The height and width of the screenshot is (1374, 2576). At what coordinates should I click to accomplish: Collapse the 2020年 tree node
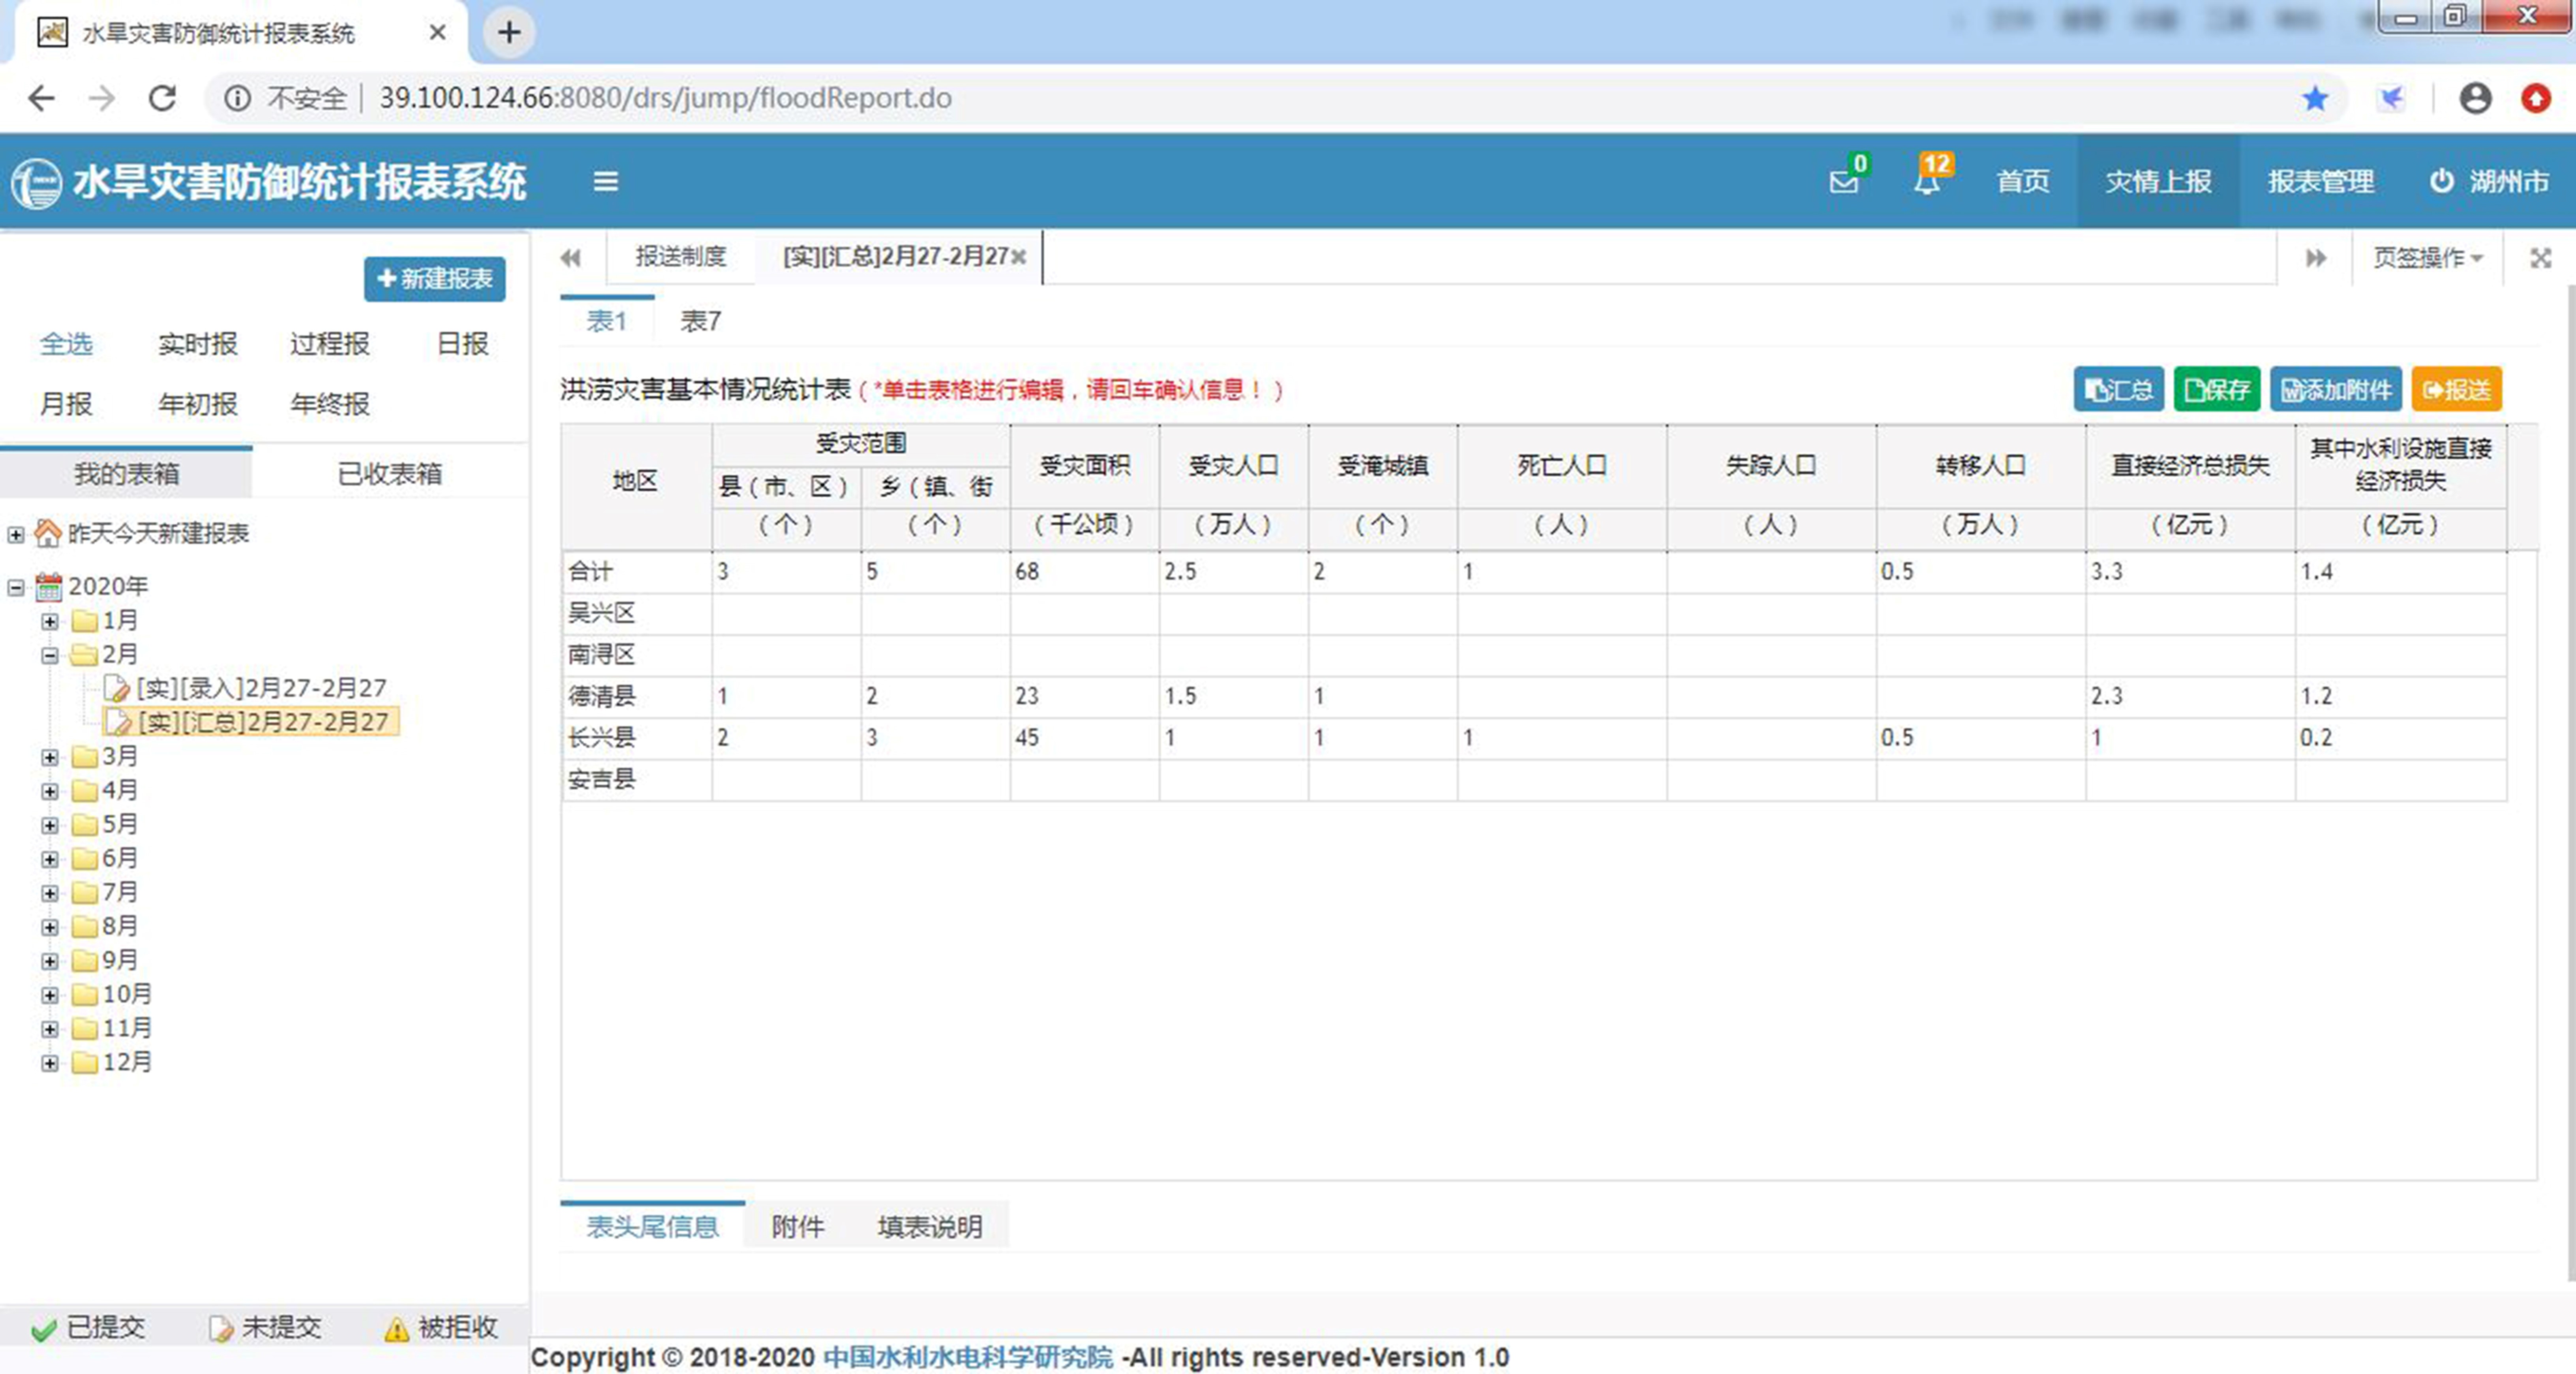point(16,587)
